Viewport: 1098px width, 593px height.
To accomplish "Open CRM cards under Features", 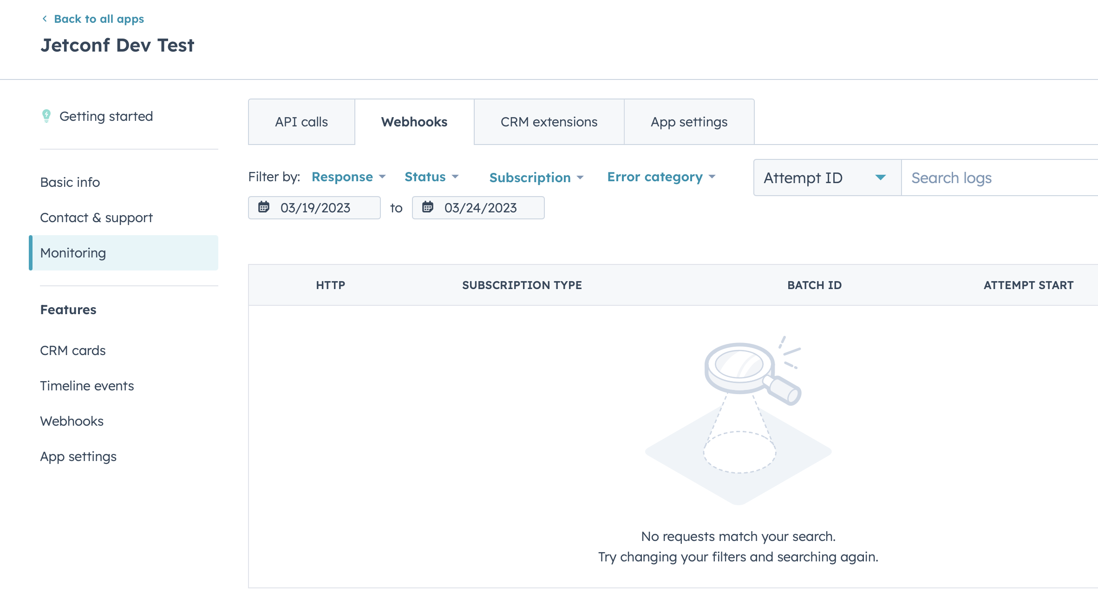I will click(x=73, y=350).
